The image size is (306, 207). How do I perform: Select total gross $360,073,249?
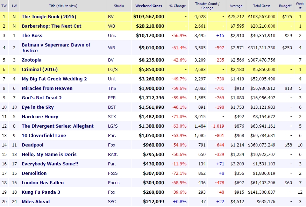262,145
